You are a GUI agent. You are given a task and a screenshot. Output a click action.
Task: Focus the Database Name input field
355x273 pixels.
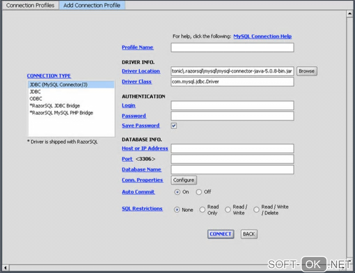point(232,170)
